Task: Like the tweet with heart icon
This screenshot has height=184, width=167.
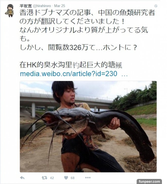Action: 66,178
